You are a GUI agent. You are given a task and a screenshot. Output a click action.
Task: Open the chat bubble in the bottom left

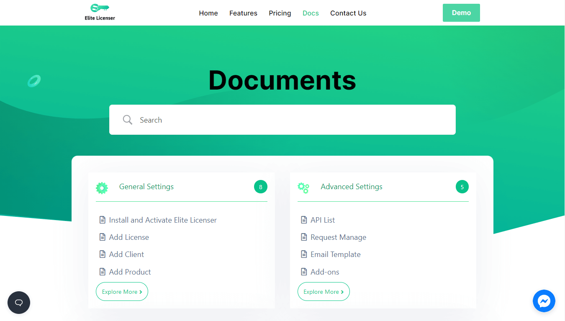(18, 302)
